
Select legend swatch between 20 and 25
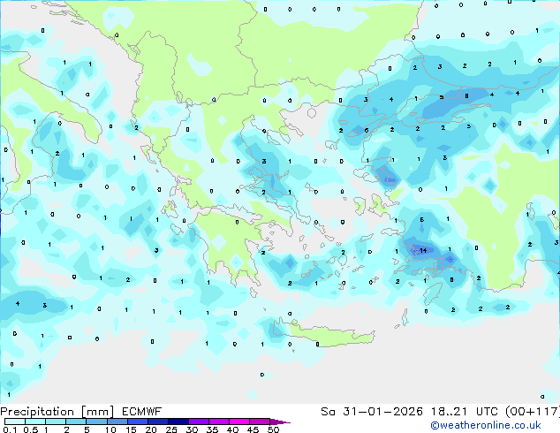pos(158,422)
